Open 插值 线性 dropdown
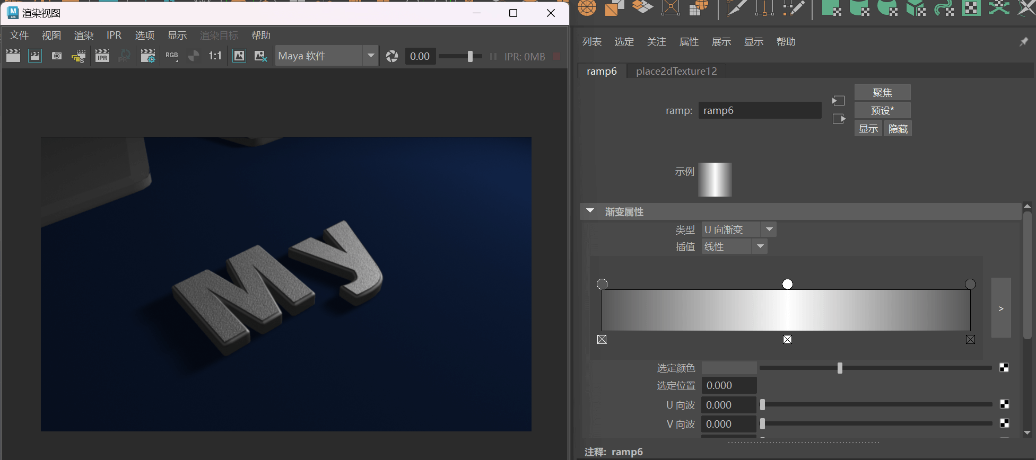Screen dimensions: 1036x460 734,246
